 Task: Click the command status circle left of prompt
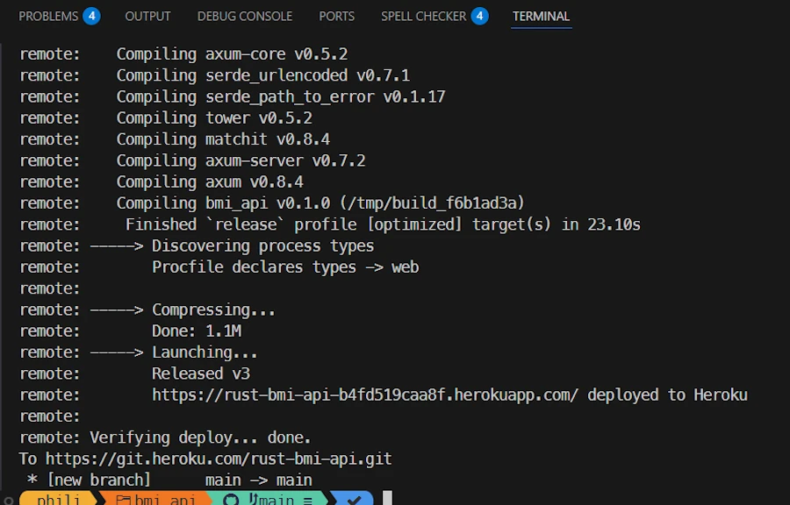pos(9,501)
